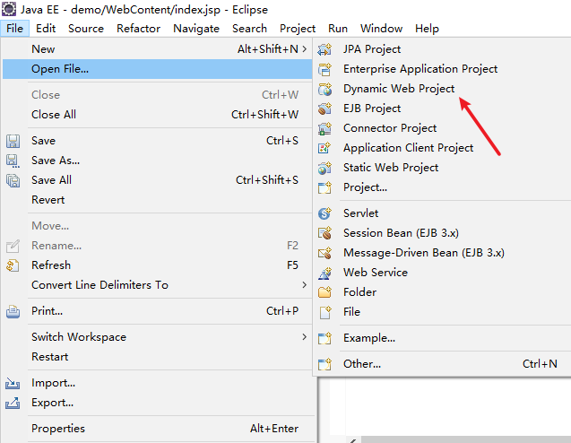Screen dimensions: 571x443
Task: Click the Servlet icon
Action: [x=324, y=213]
